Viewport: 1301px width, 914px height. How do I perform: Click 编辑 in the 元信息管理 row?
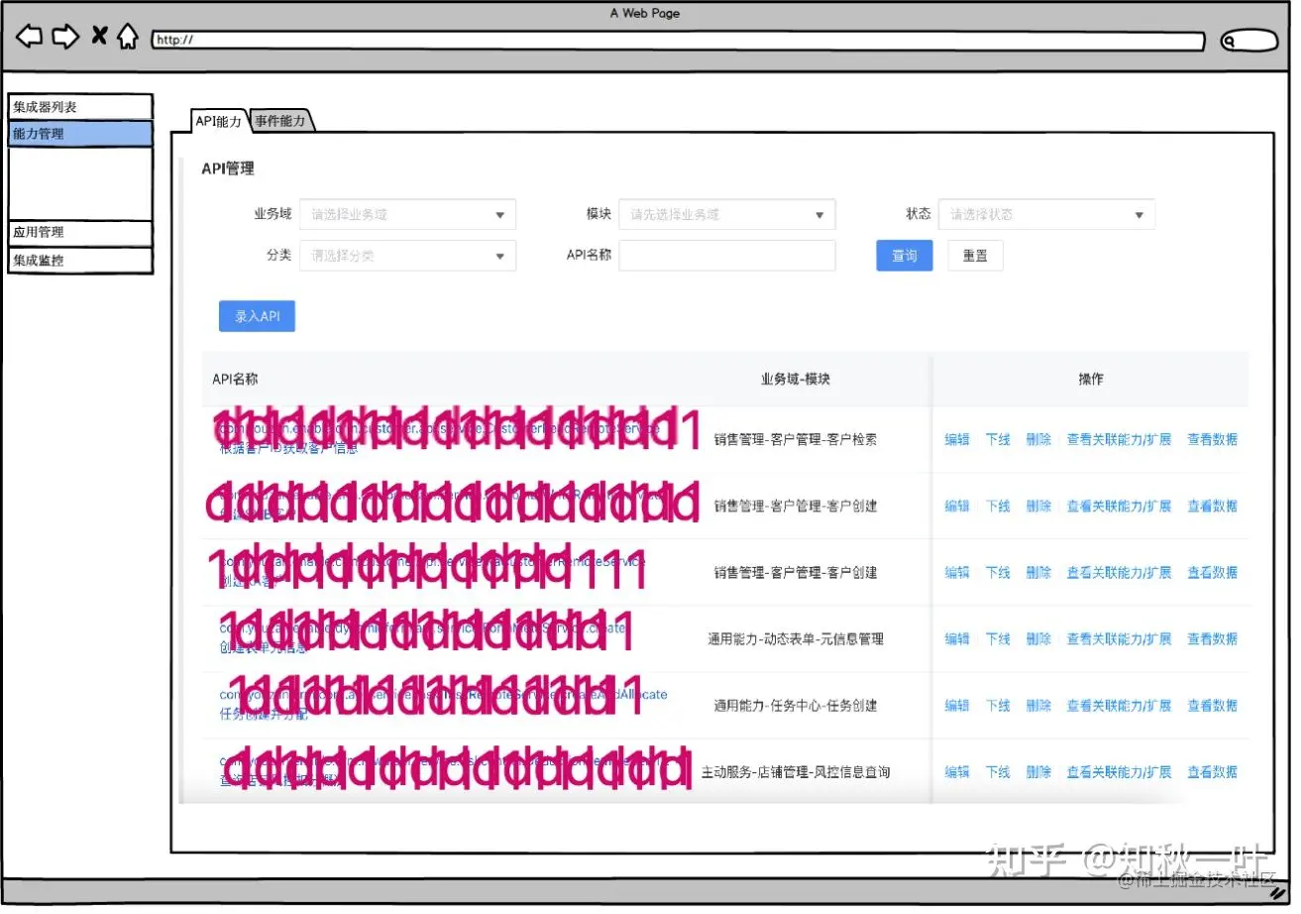coord(957,639)
